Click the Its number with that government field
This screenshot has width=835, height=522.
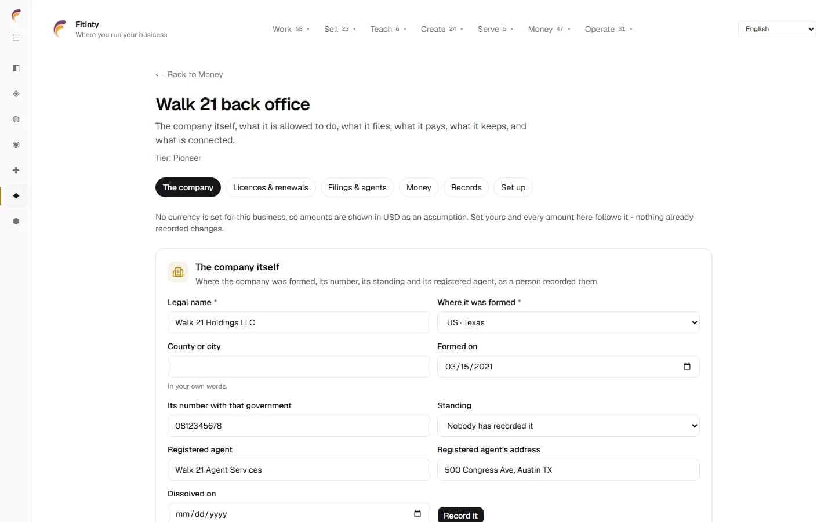(299, 426)
